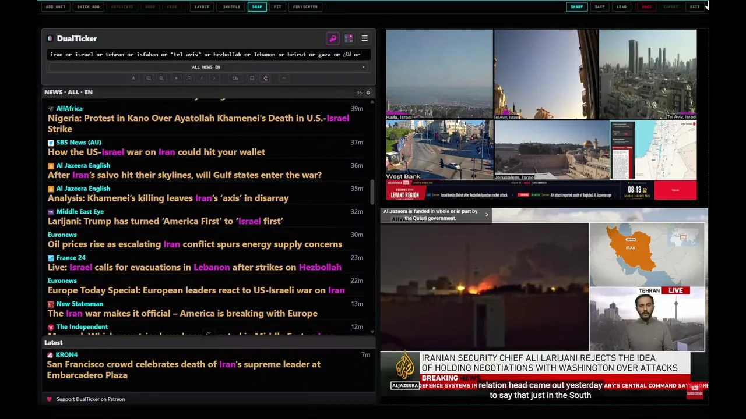746x419 pixels.
Task: Open the France 24 Live evacuations headline
Action: click(194, 268)
